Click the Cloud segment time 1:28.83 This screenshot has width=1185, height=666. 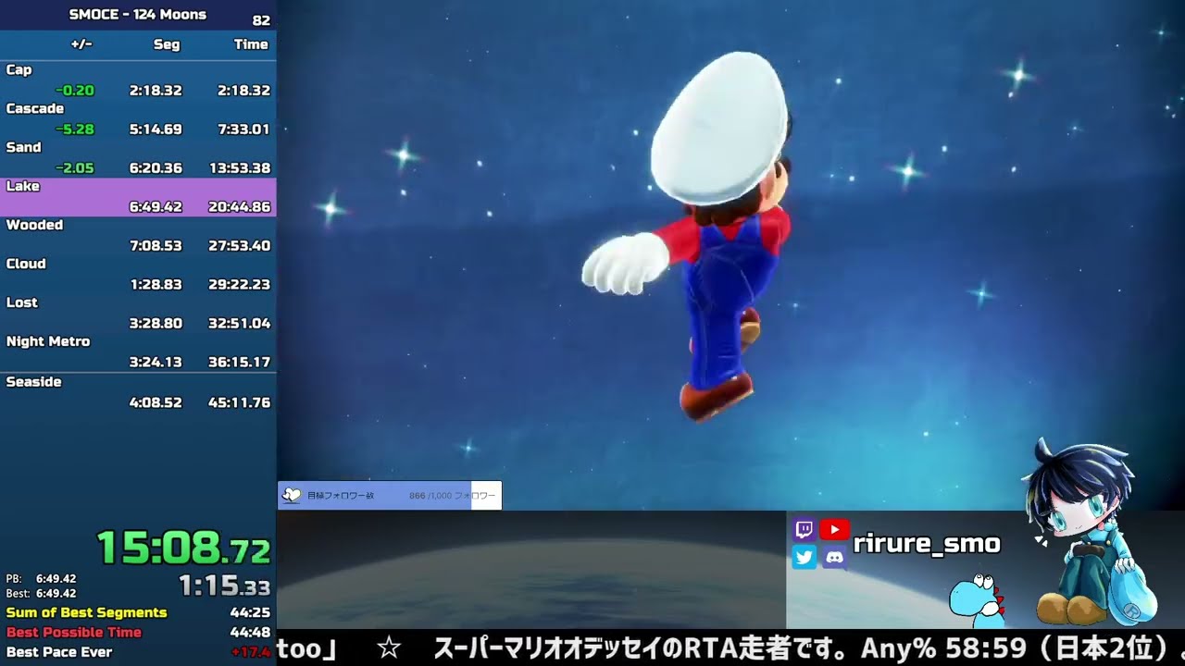(x=156, y=285)
